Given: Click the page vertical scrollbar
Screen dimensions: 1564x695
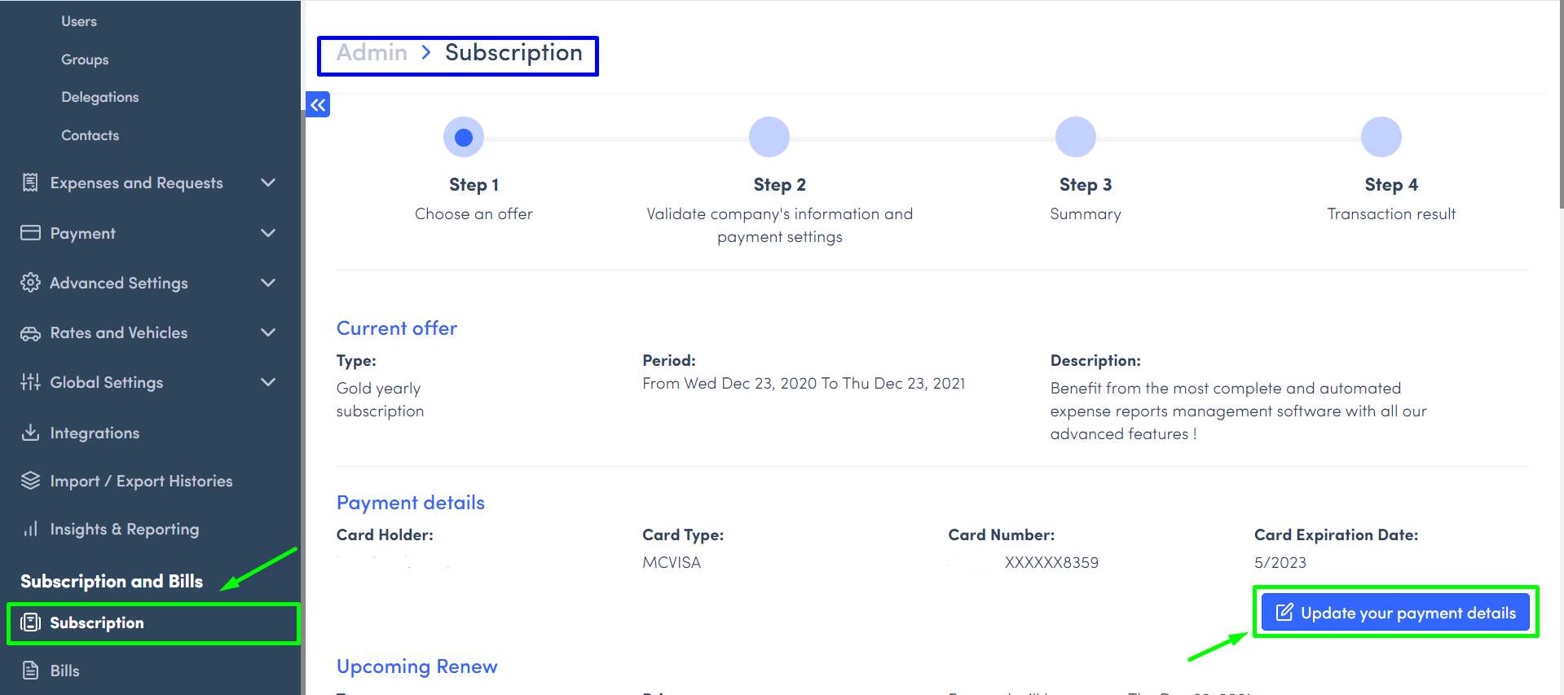Looking at the screenshot, I should pos(1560,106).
